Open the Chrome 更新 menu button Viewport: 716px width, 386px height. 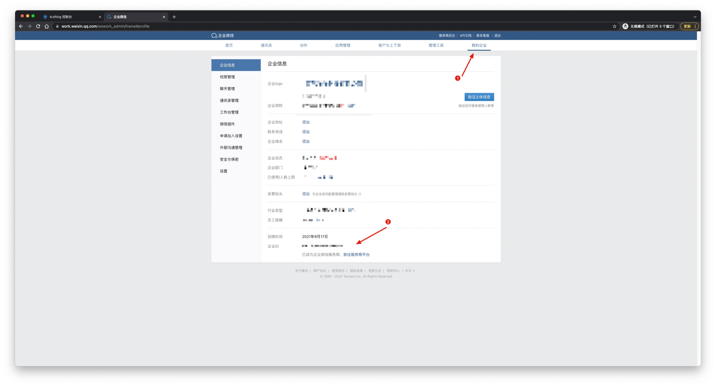(689, 26)
